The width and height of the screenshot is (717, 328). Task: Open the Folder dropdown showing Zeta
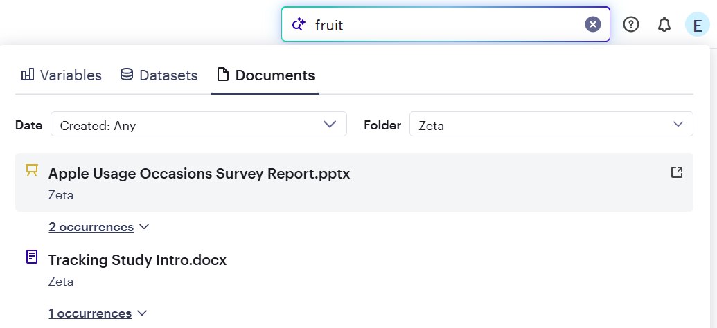[551, 125]
